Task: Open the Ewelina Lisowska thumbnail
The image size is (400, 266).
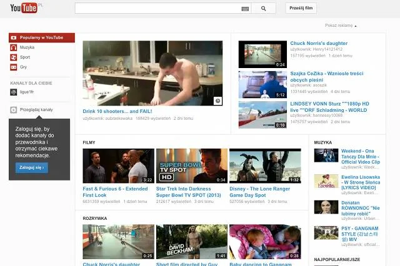Action: [x=326, y=181]
